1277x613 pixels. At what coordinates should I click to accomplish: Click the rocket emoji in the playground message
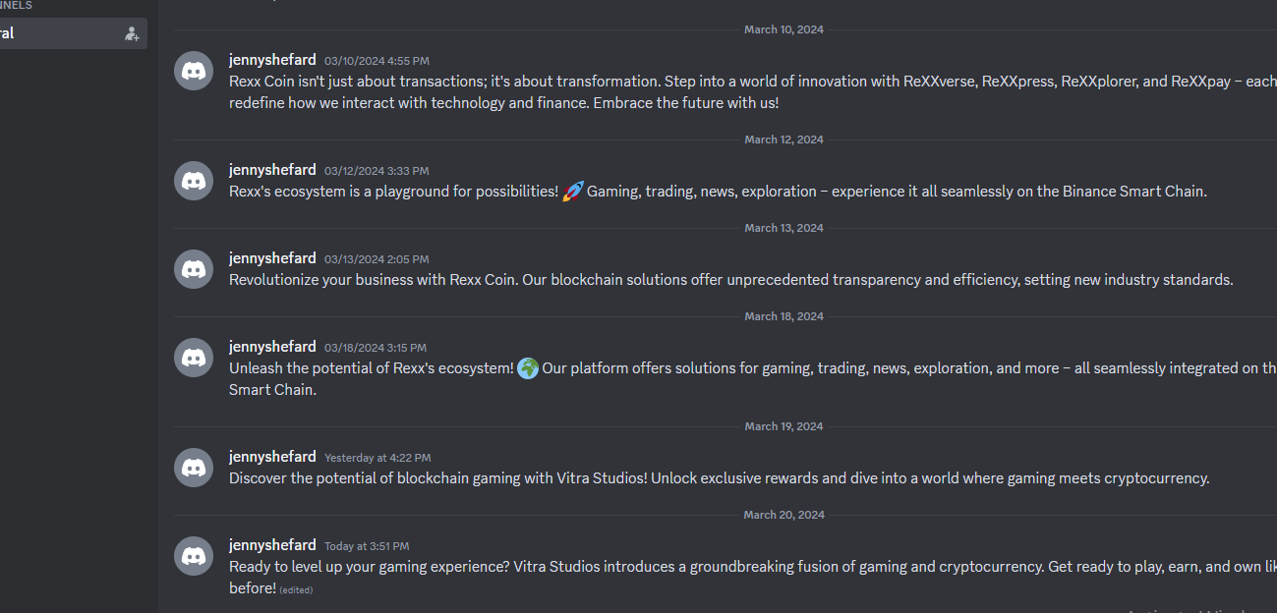tap(573, 192)
